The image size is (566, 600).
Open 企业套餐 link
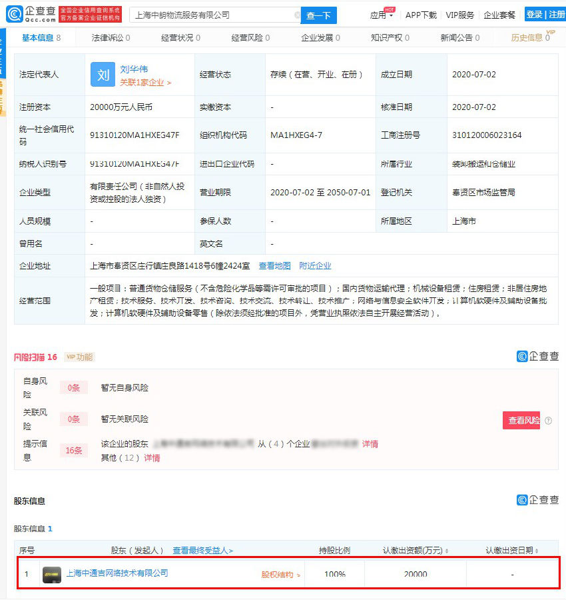pos(499,15)
